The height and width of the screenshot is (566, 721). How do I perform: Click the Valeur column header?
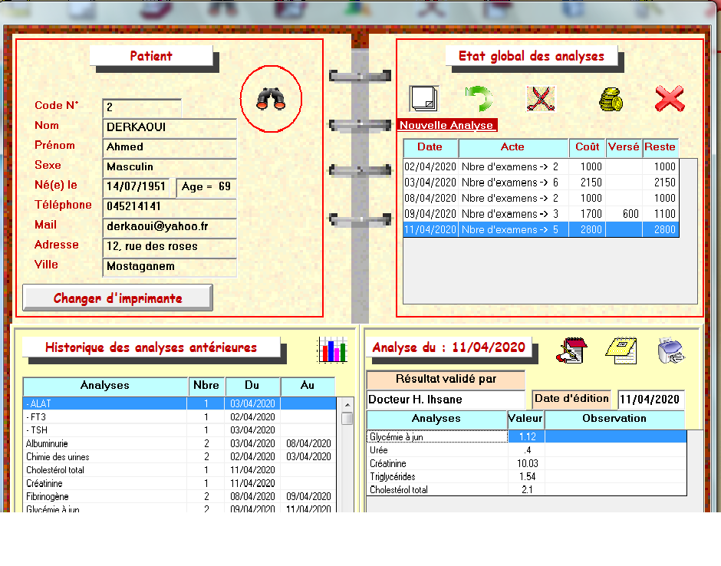525,419
